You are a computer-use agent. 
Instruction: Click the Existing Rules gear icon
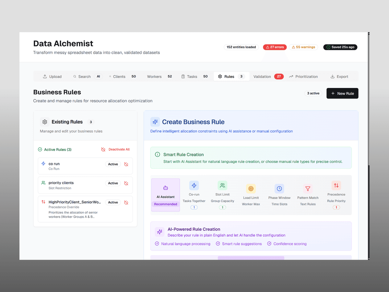[45, 122]
